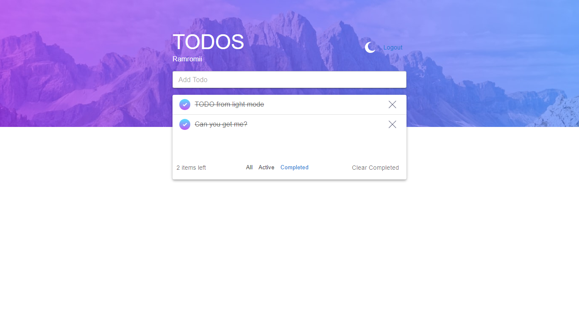Click the "2 items left" counter
Image resolution: width=579 pixels, height=325 pixels.
pyautogui.click(x=191, y=168)
